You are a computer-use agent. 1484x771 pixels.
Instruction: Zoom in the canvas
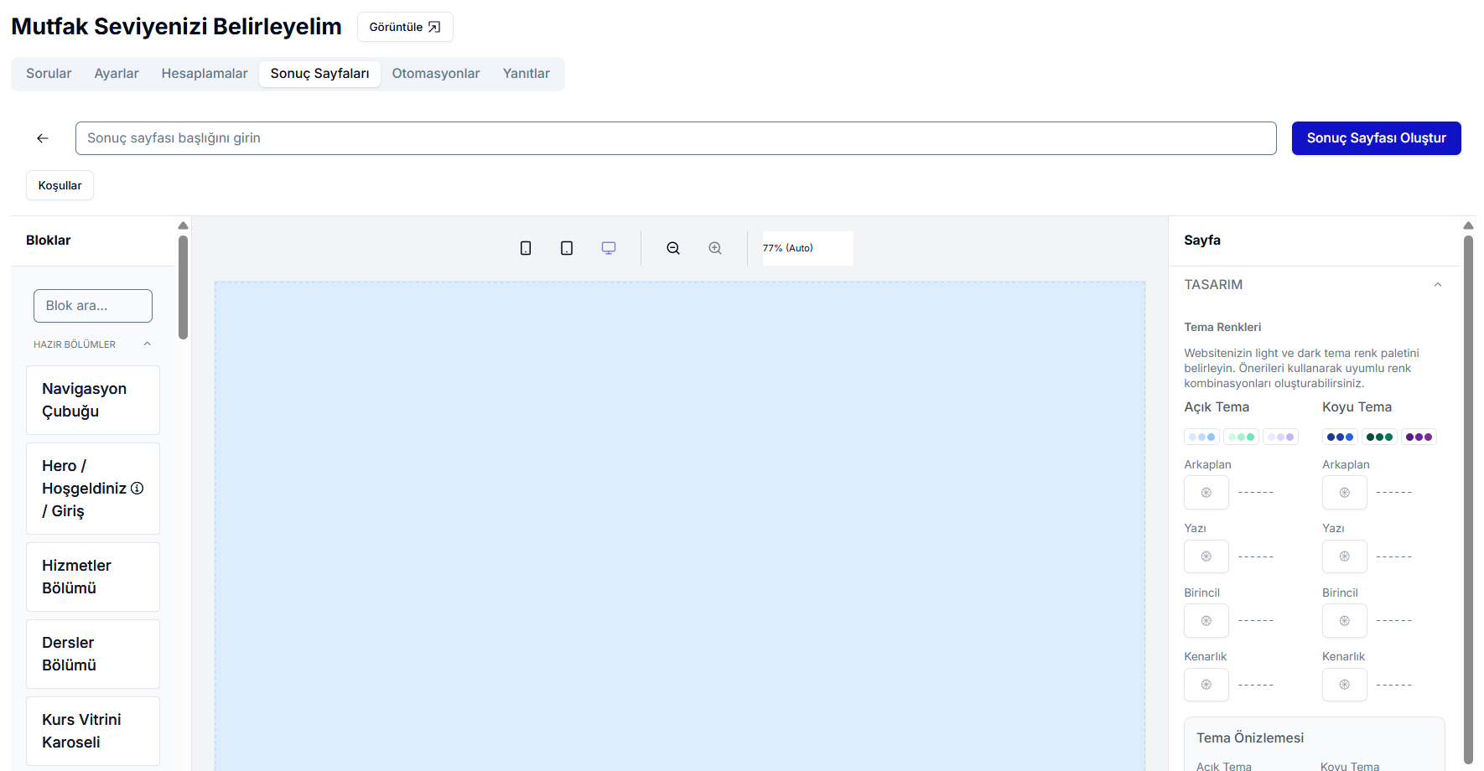[x=715, y=248]
